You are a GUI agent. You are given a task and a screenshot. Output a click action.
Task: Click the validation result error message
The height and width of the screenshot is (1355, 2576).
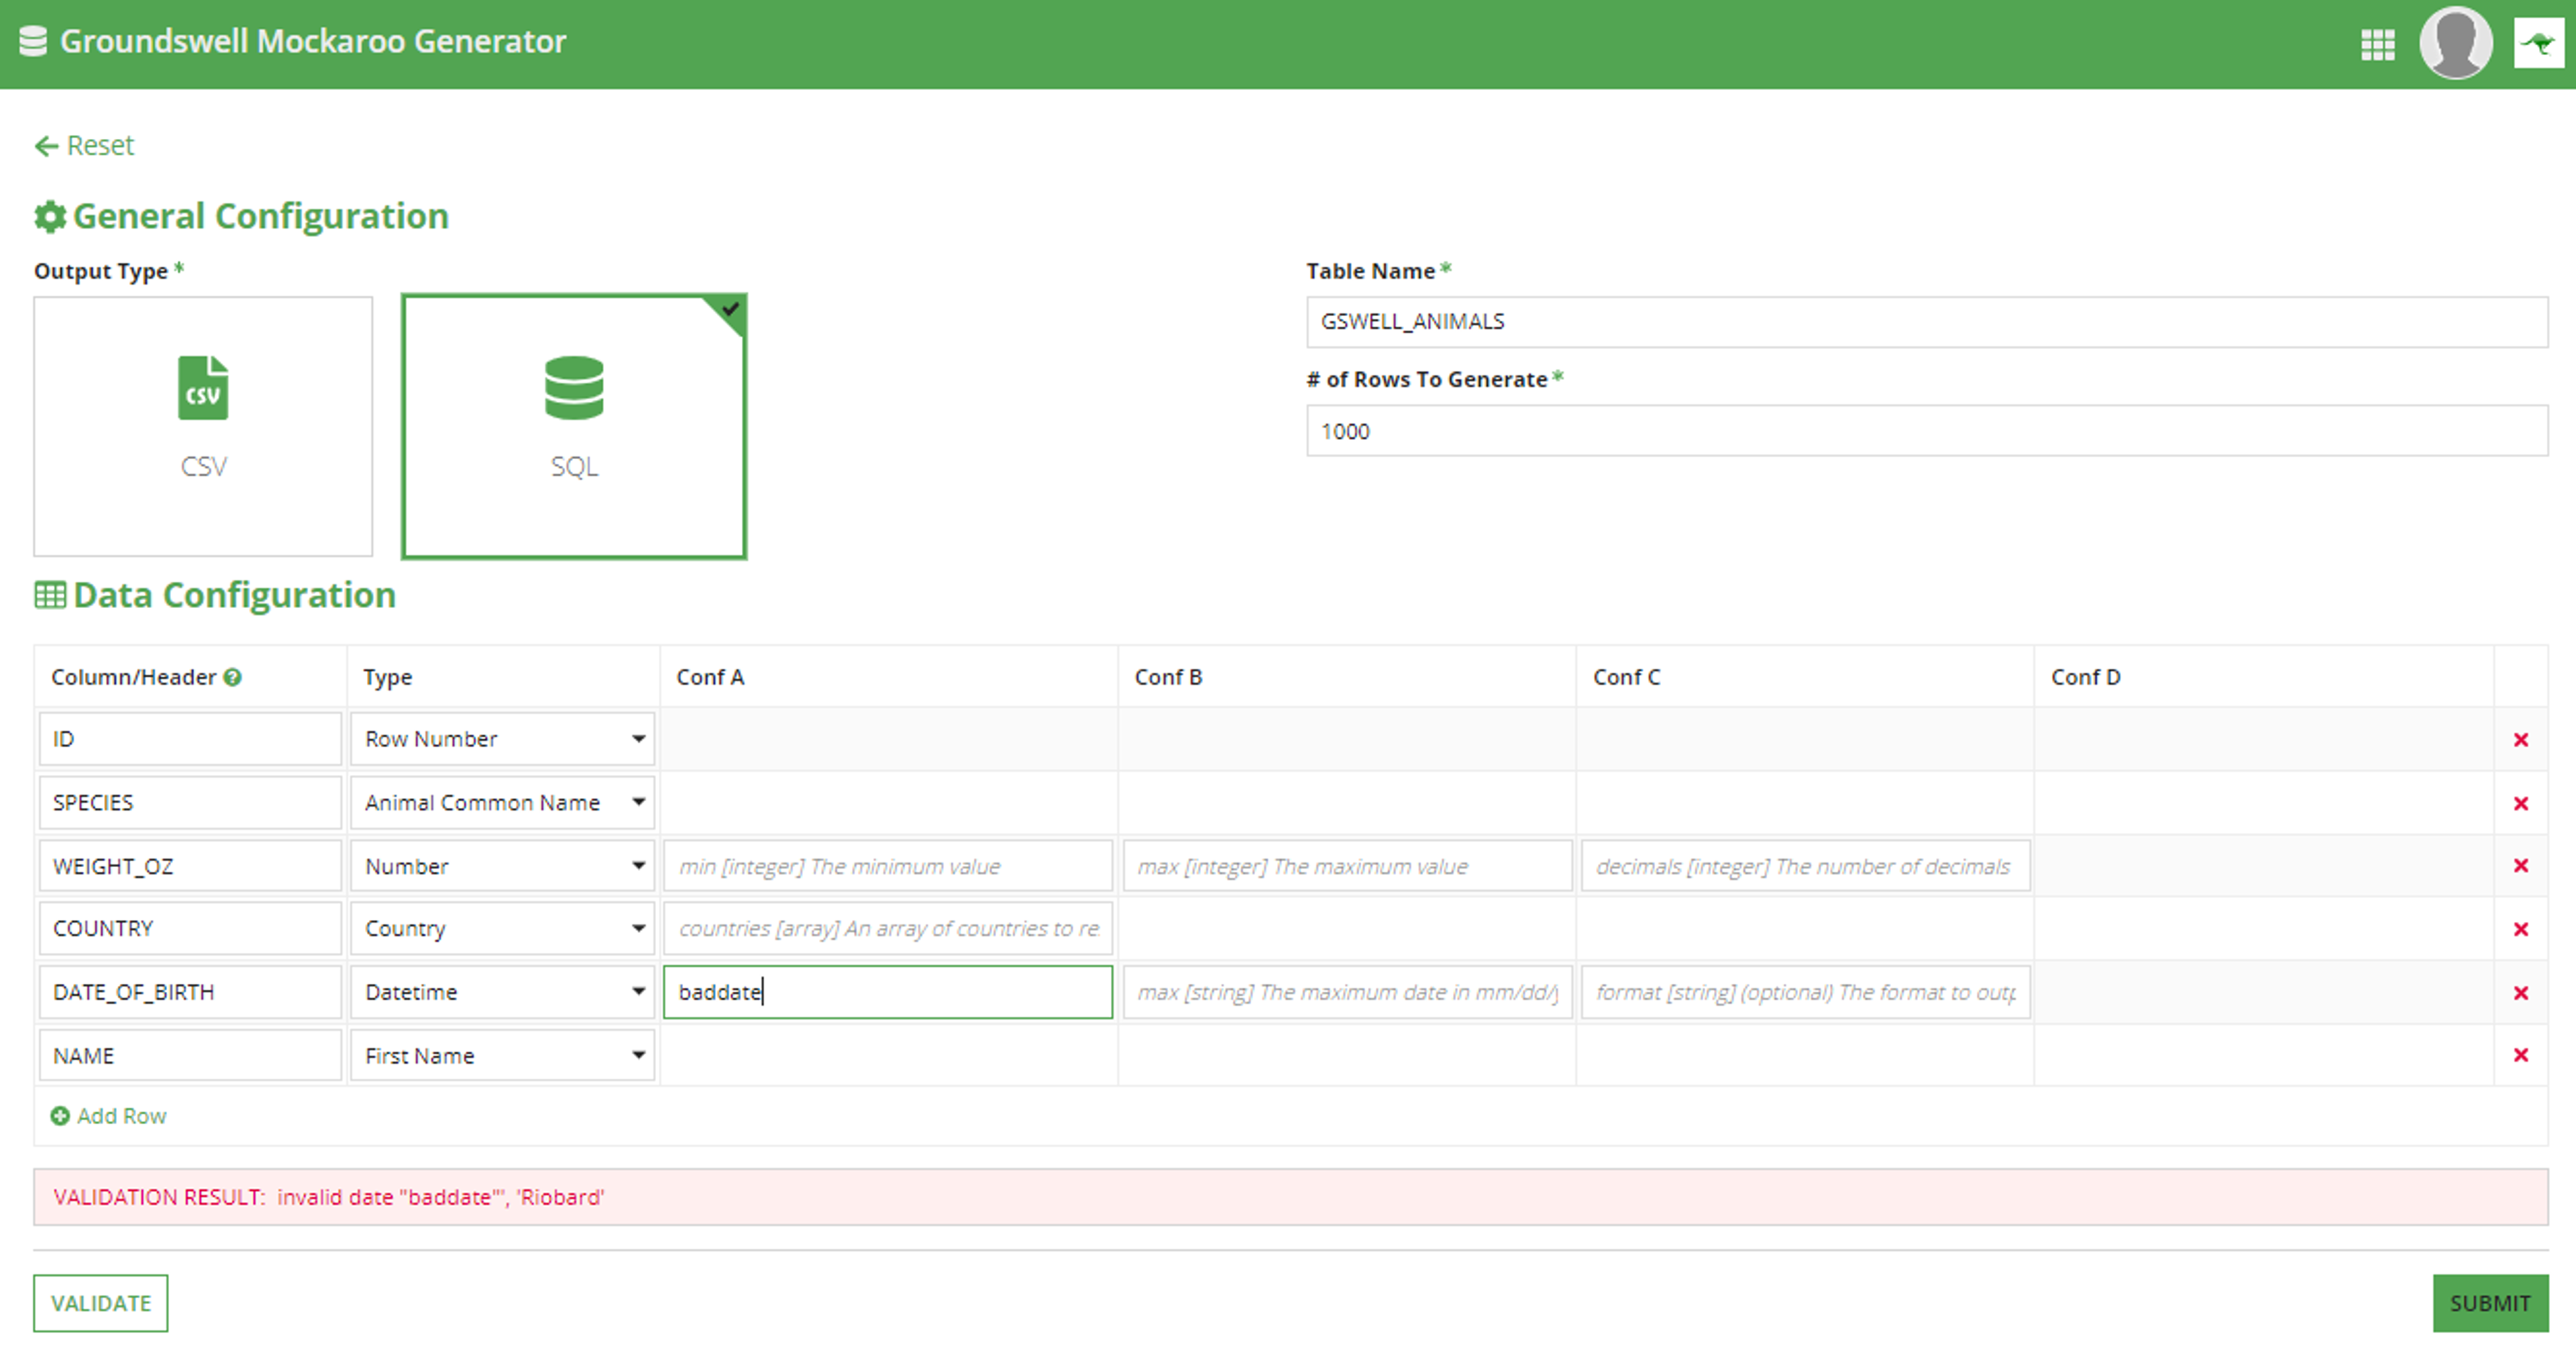[x=1290, y=1197]
